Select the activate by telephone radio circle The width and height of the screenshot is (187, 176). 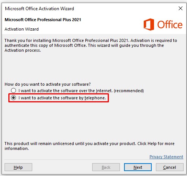tap(13, 98)
